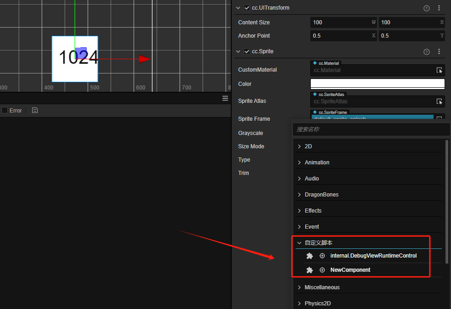Collapse the cc.Sprite section

click(238, 51)
